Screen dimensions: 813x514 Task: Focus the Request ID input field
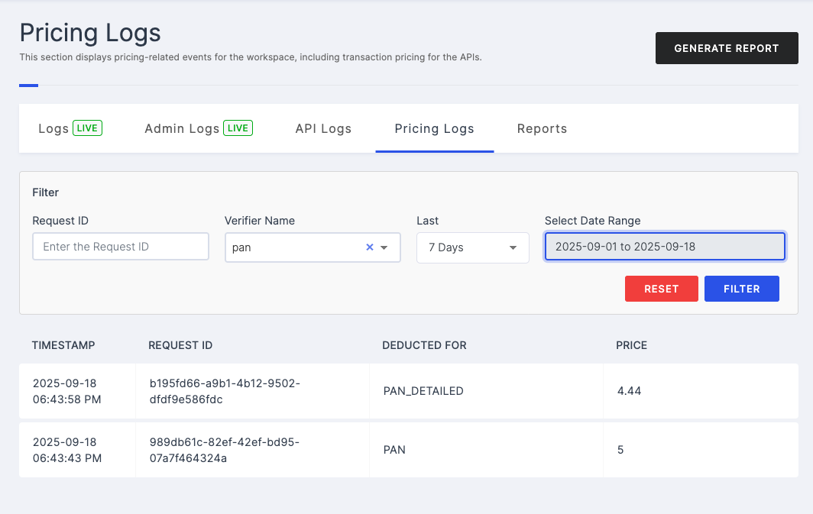[120, 247]
